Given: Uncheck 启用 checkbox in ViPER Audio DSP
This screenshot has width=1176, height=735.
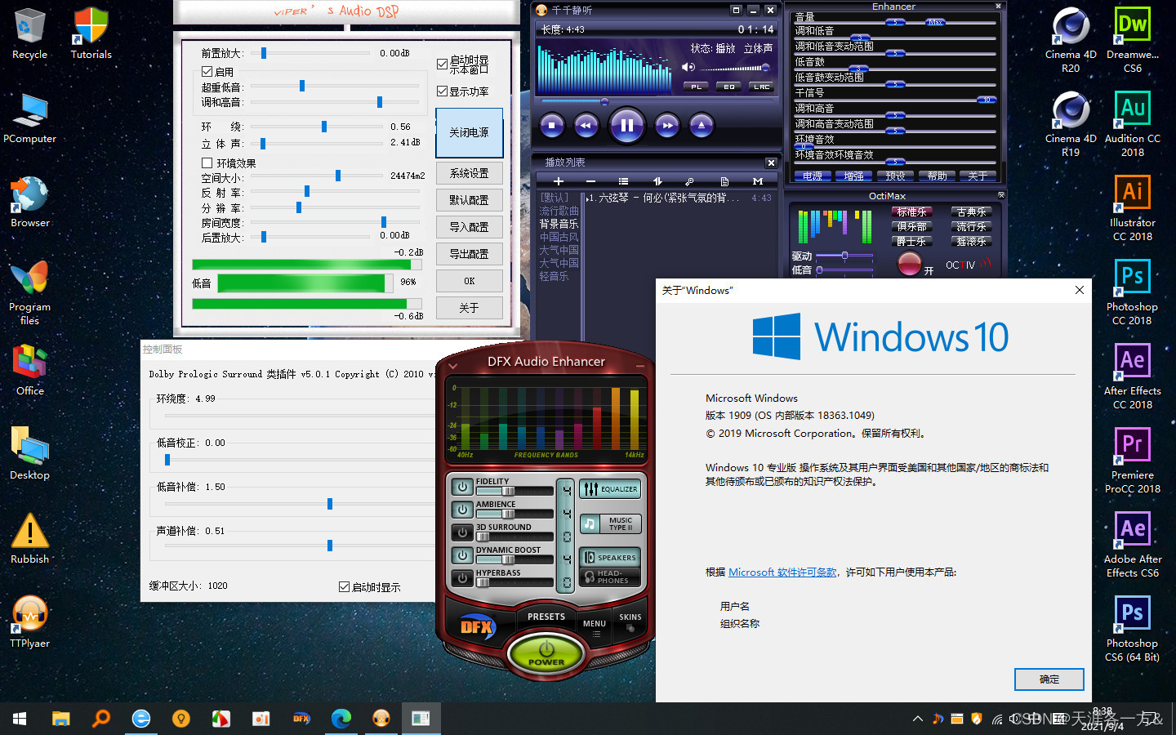Looking at the screenshot, I should click(207, 72).
